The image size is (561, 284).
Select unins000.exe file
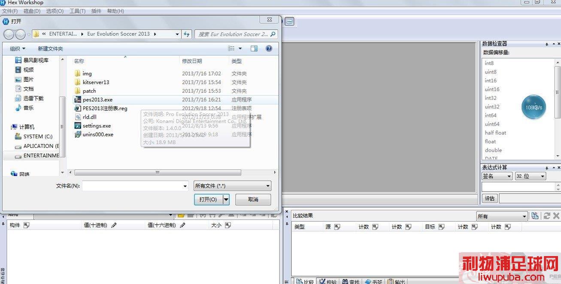pyautogui.click(x=98, y=134)
